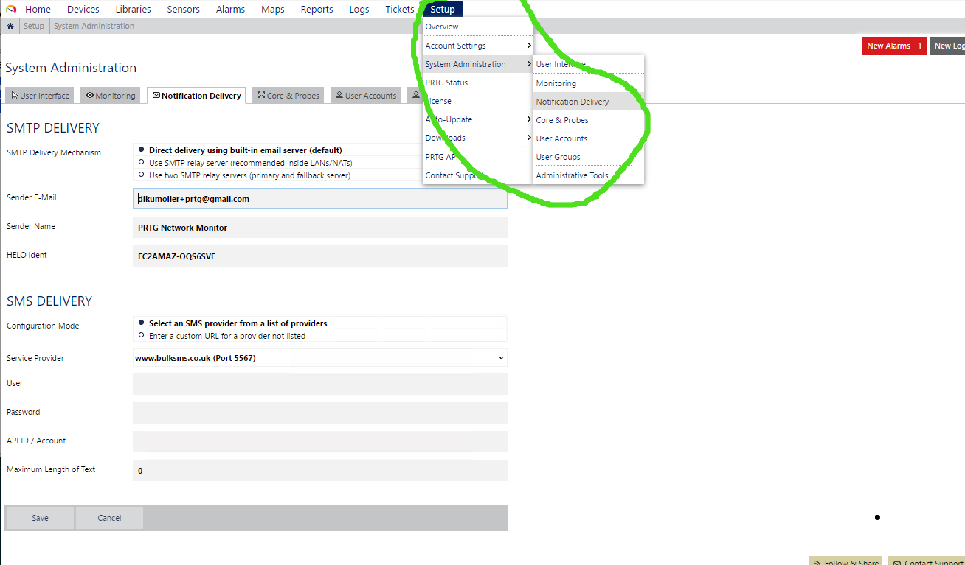Expand the Account Settings submenu
Screen dimensions: 965x565
(x=530, y=46)
